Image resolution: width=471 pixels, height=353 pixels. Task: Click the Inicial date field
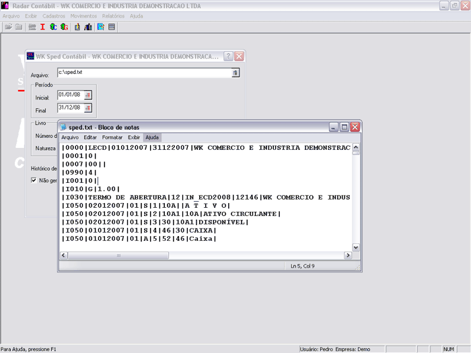pyautogui.click(x=70, y=95)
